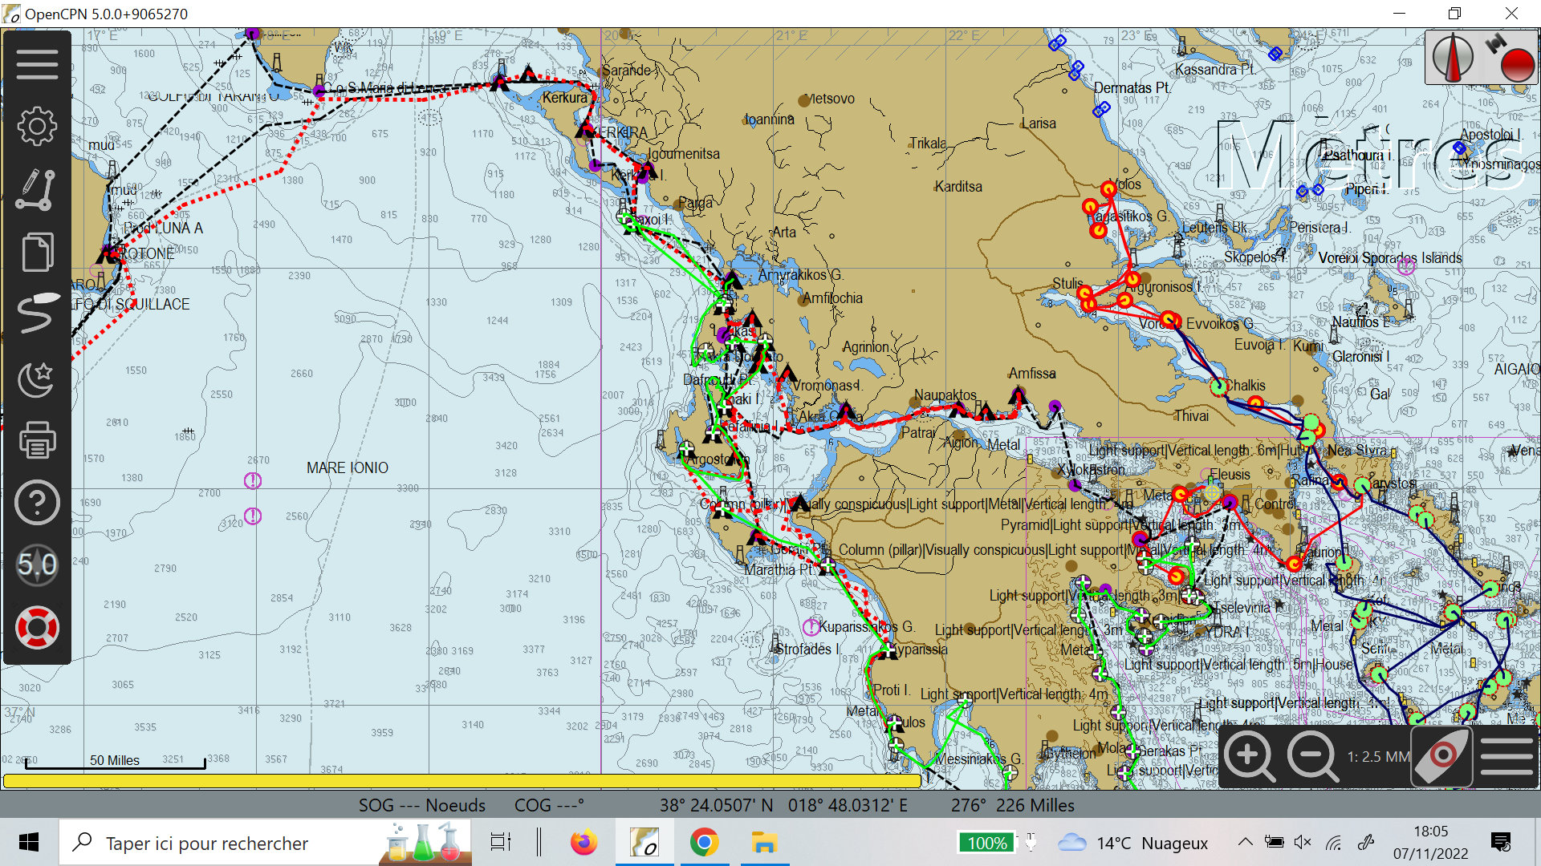Click longitude 018° 48.0312' E in status bar
The height and width of the screenshot is (866, 1541).
tap(848, 805)
